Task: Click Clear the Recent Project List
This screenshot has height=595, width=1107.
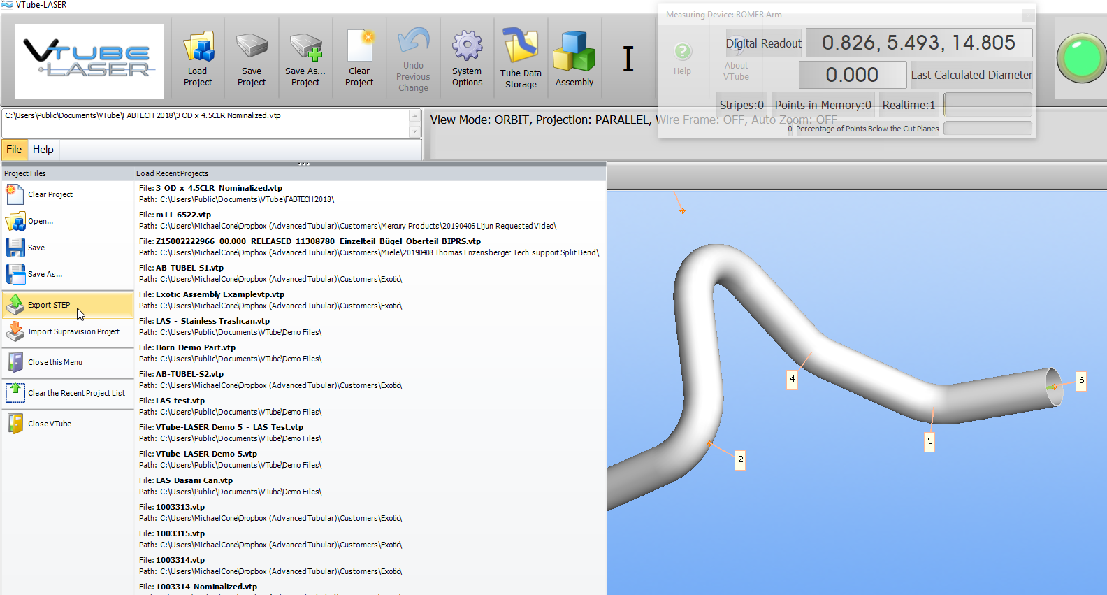Action: click(x=76, y=393)
